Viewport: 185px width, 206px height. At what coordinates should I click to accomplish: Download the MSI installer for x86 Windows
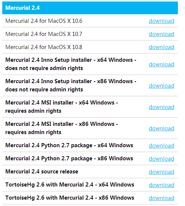[161, 128]
